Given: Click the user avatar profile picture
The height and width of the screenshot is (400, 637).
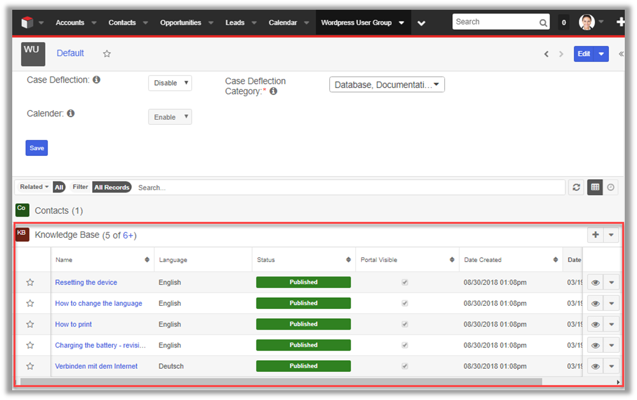Looking at the screenshot, I should [586, 23].
